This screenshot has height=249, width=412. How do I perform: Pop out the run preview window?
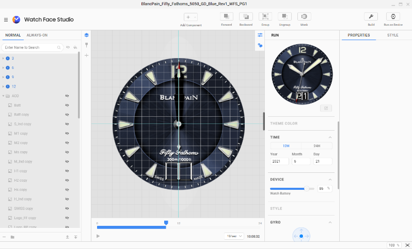pos(326,108)
